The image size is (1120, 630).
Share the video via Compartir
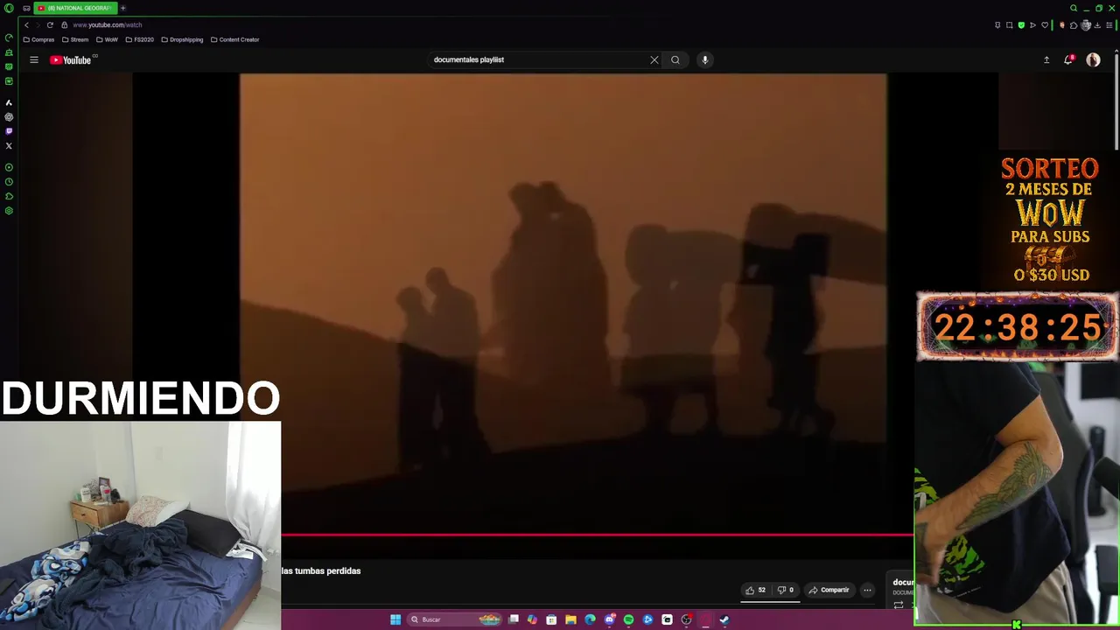pyautogui.click(x=829, y=590)
